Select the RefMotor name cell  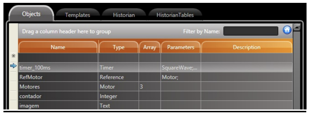click(58, 77)
